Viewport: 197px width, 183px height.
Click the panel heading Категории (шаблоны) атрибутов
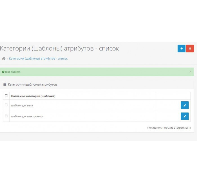tap(33, 84)
